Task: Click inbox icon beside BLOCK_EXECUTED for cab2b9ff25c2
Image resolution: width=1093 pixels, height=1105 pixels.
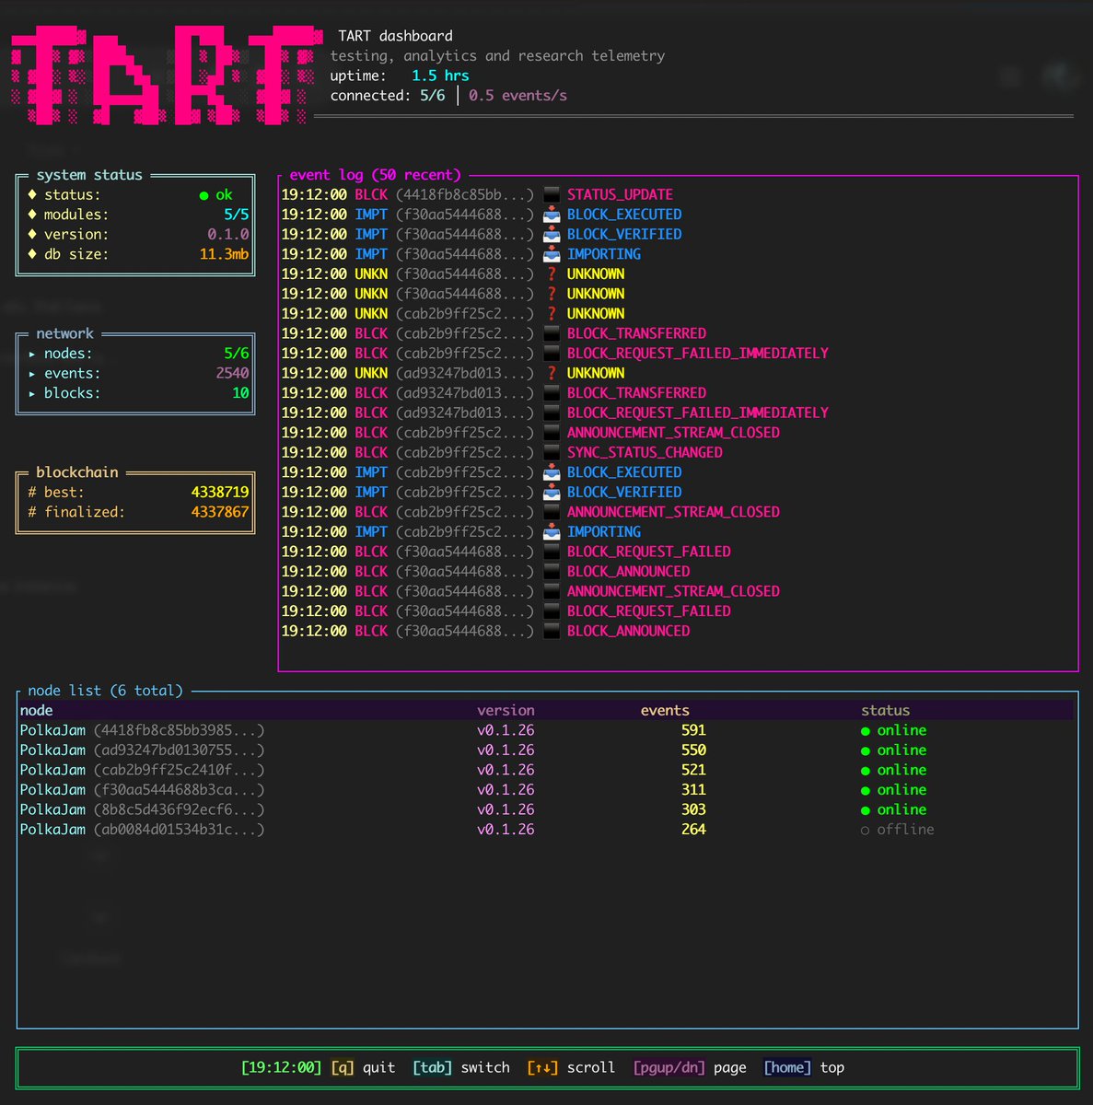Action: tap(552, 472)
